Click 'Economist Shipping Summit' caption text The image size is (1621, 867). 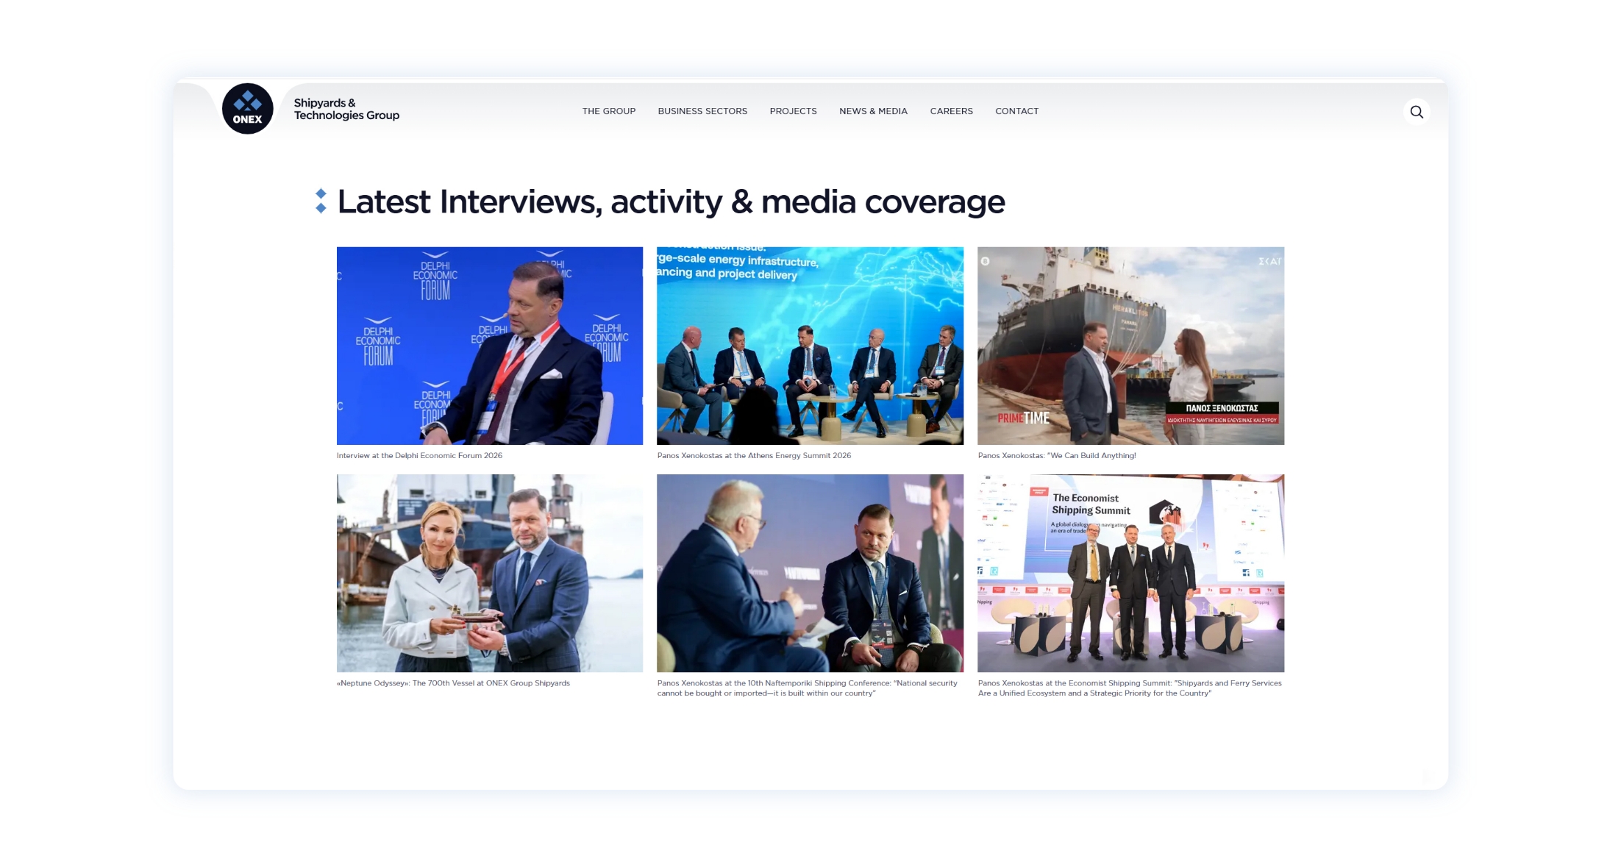(1130, 688)
